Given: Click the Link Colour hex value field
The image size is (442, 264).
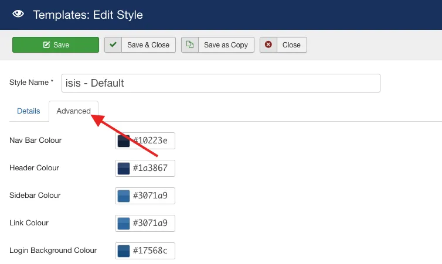Looking at the screenshot, I should [152, 223].
